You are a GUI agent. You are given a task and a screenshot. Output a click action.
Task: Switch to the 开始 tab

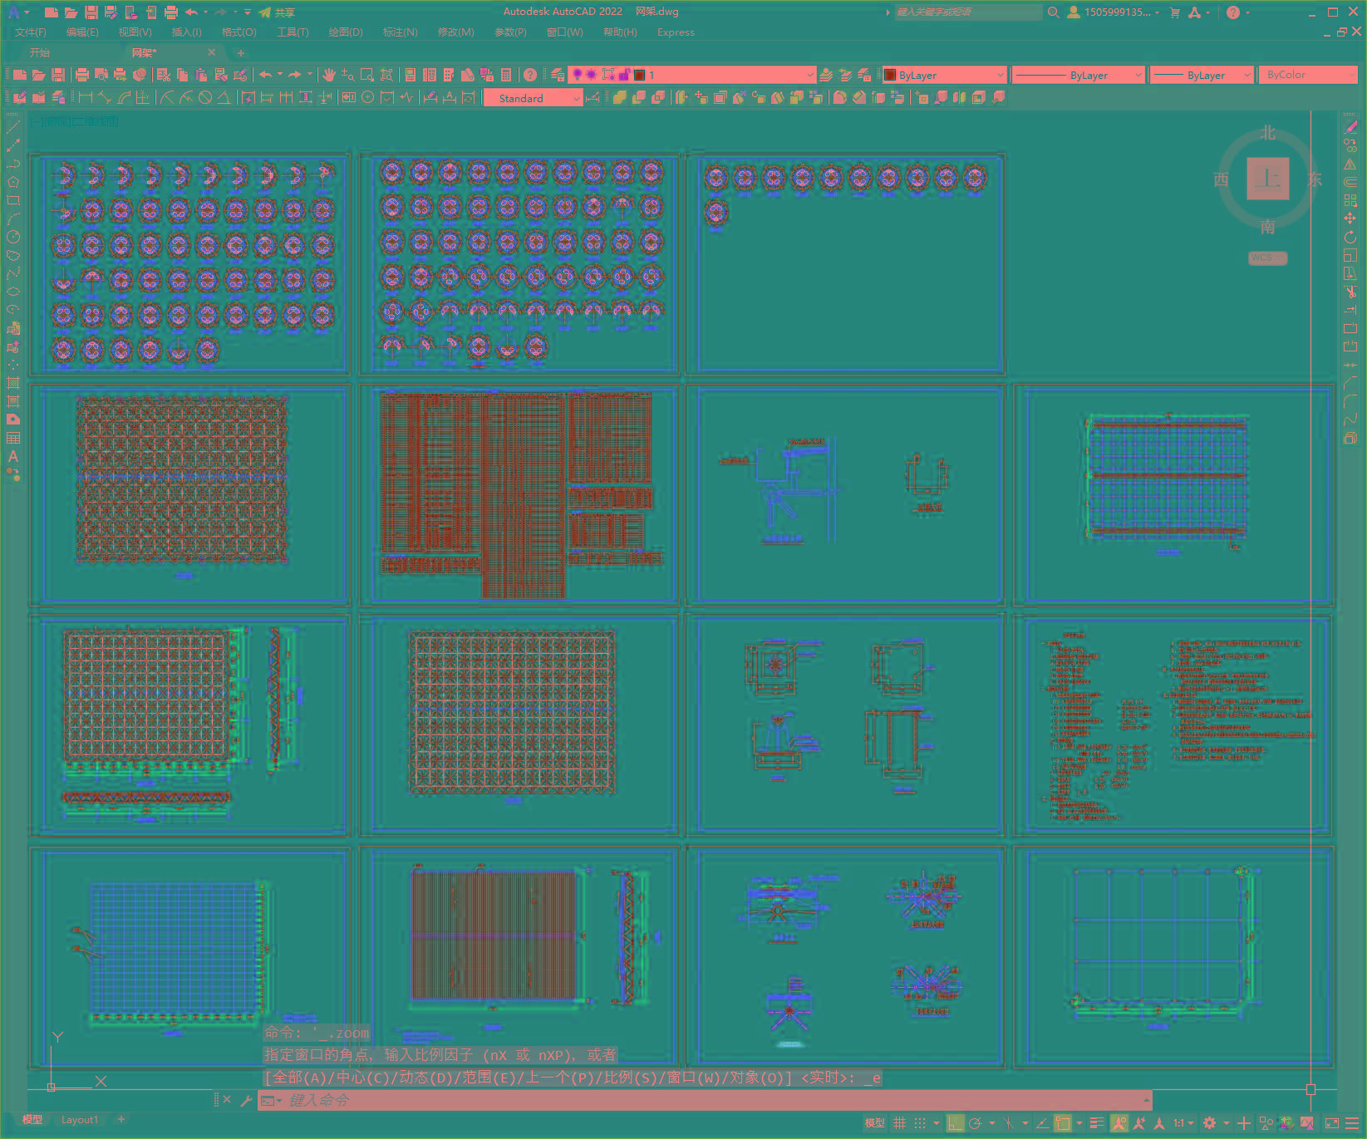tap(40, 52)
